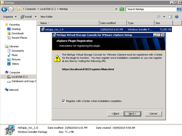Open the Videos library
The width and height of the screenshot is (182, 136).
tap(15, 64)
